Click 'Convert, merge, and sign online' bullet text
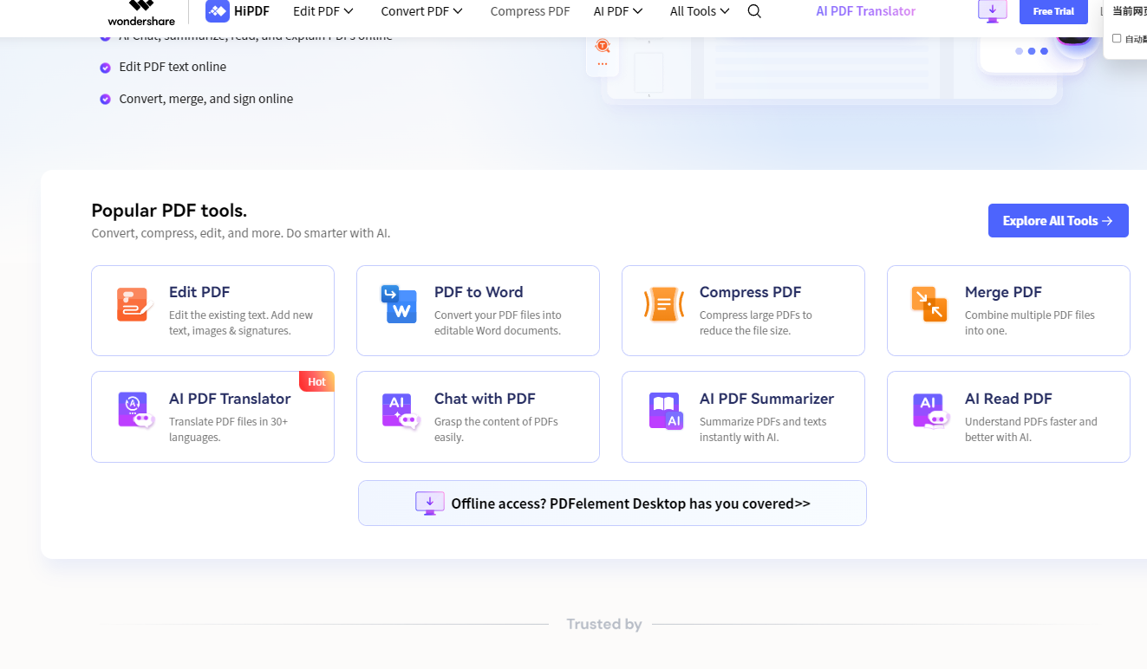This screenshot has width=1147, height=669. click(x=206, y=99)
